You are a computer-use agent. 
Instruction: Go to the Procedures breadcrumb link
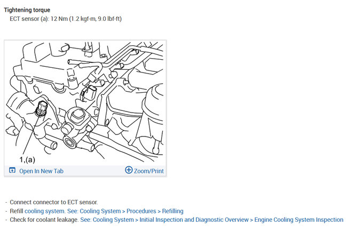[141, 211]
